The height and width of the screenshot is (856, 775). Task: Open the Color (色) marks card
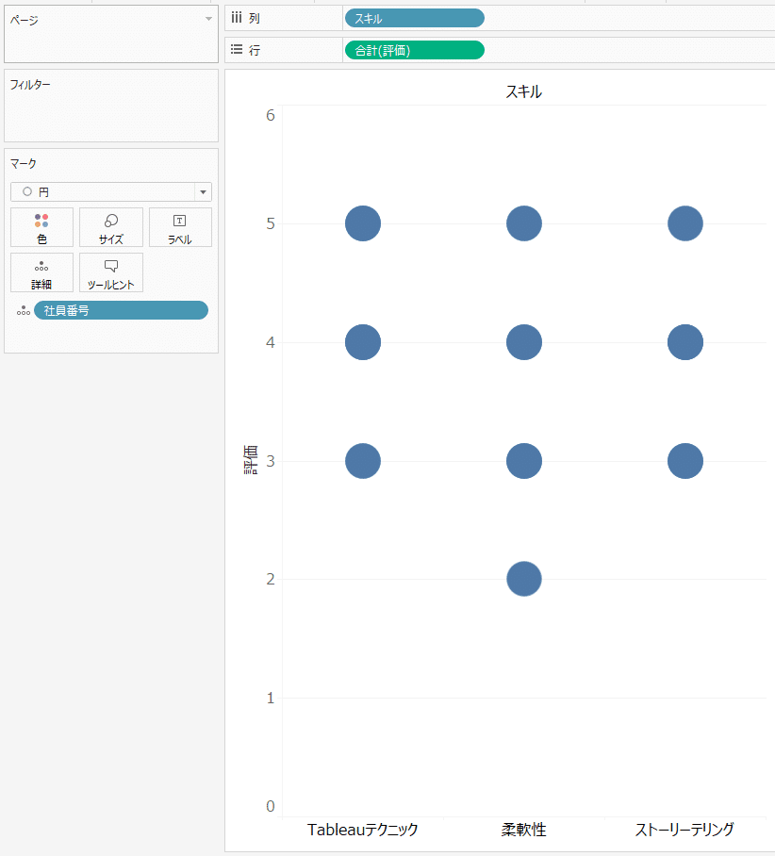click(41, 227)
